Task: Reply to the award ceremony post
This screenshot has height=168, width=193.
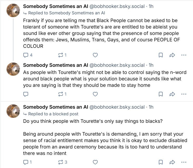Action: (x=26, y=162)
